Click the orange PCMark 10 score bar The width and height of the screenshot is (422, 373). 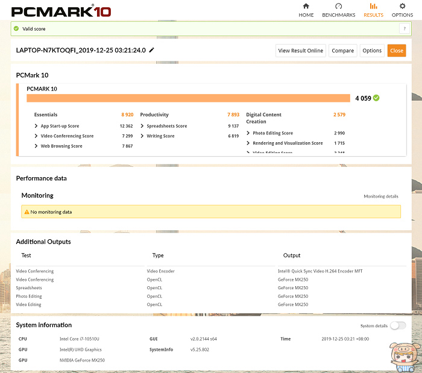[188, 98]
